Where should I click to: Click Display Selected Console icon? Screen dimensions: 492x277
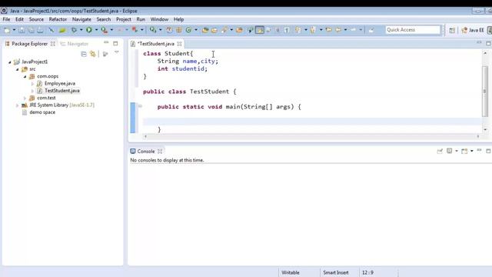click(x=449, y=151)
